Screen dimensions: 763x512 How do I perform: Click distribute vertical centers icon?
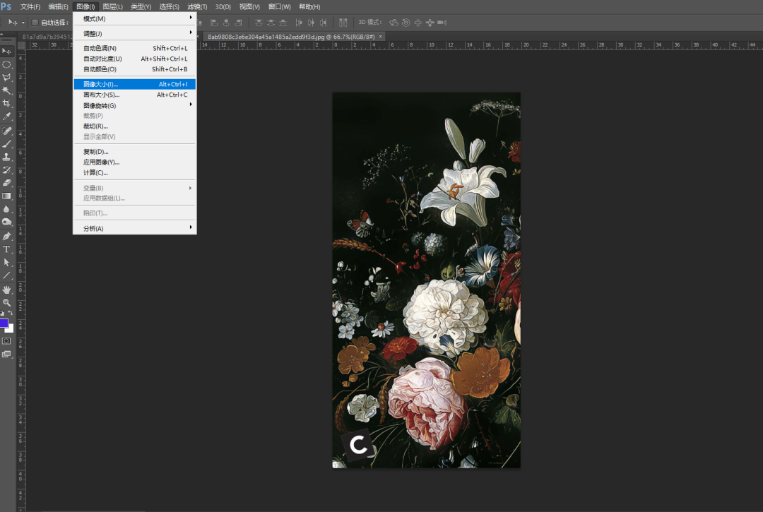271,23
